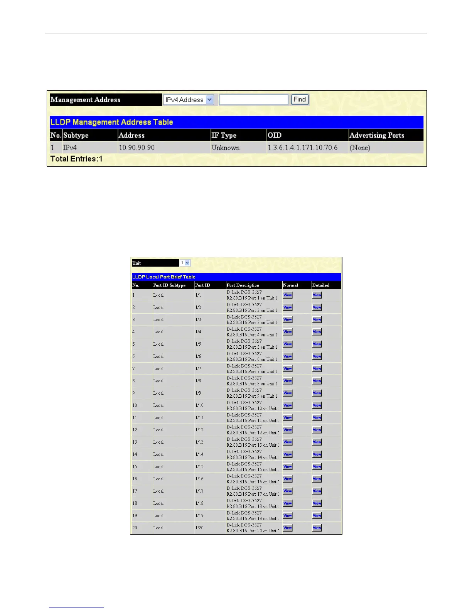Click Detailed View button for port 1/12

pyautogui.click(x=317, y=430)
